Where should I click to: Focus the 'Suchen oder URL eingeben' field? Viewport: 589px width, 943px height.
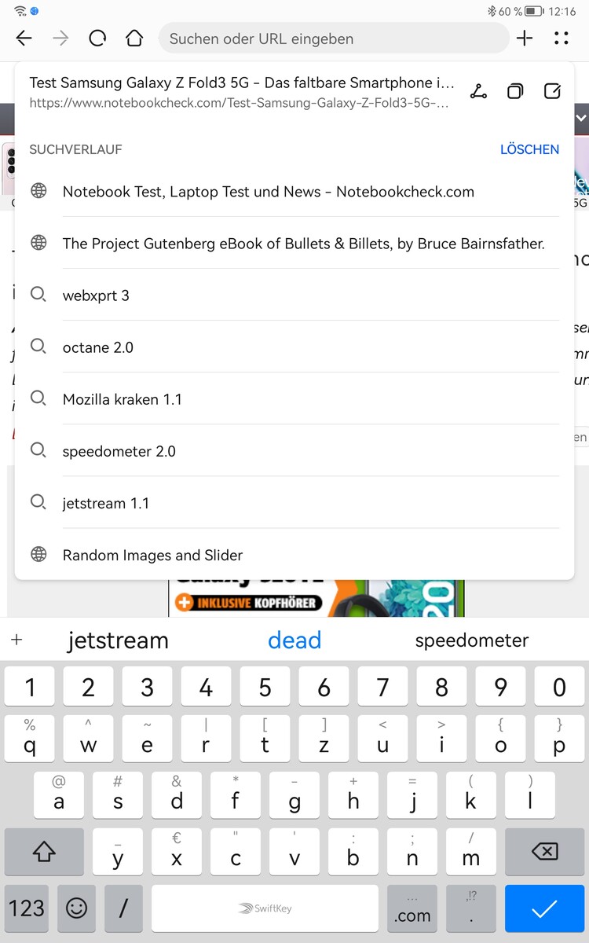[x=334, y=38]
